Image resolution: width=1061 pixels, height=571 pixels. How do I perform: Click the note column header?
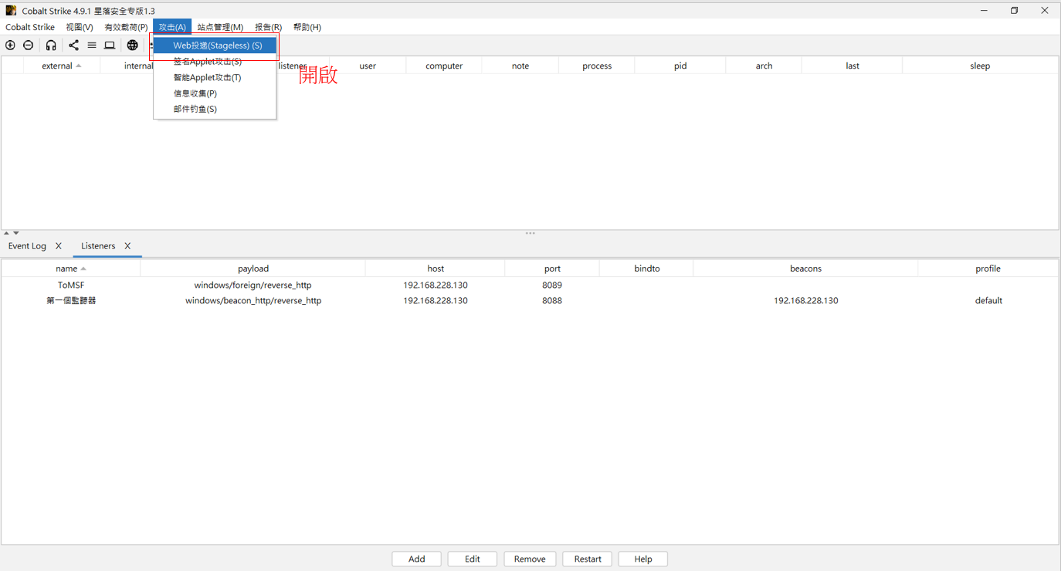coord(520,66)
